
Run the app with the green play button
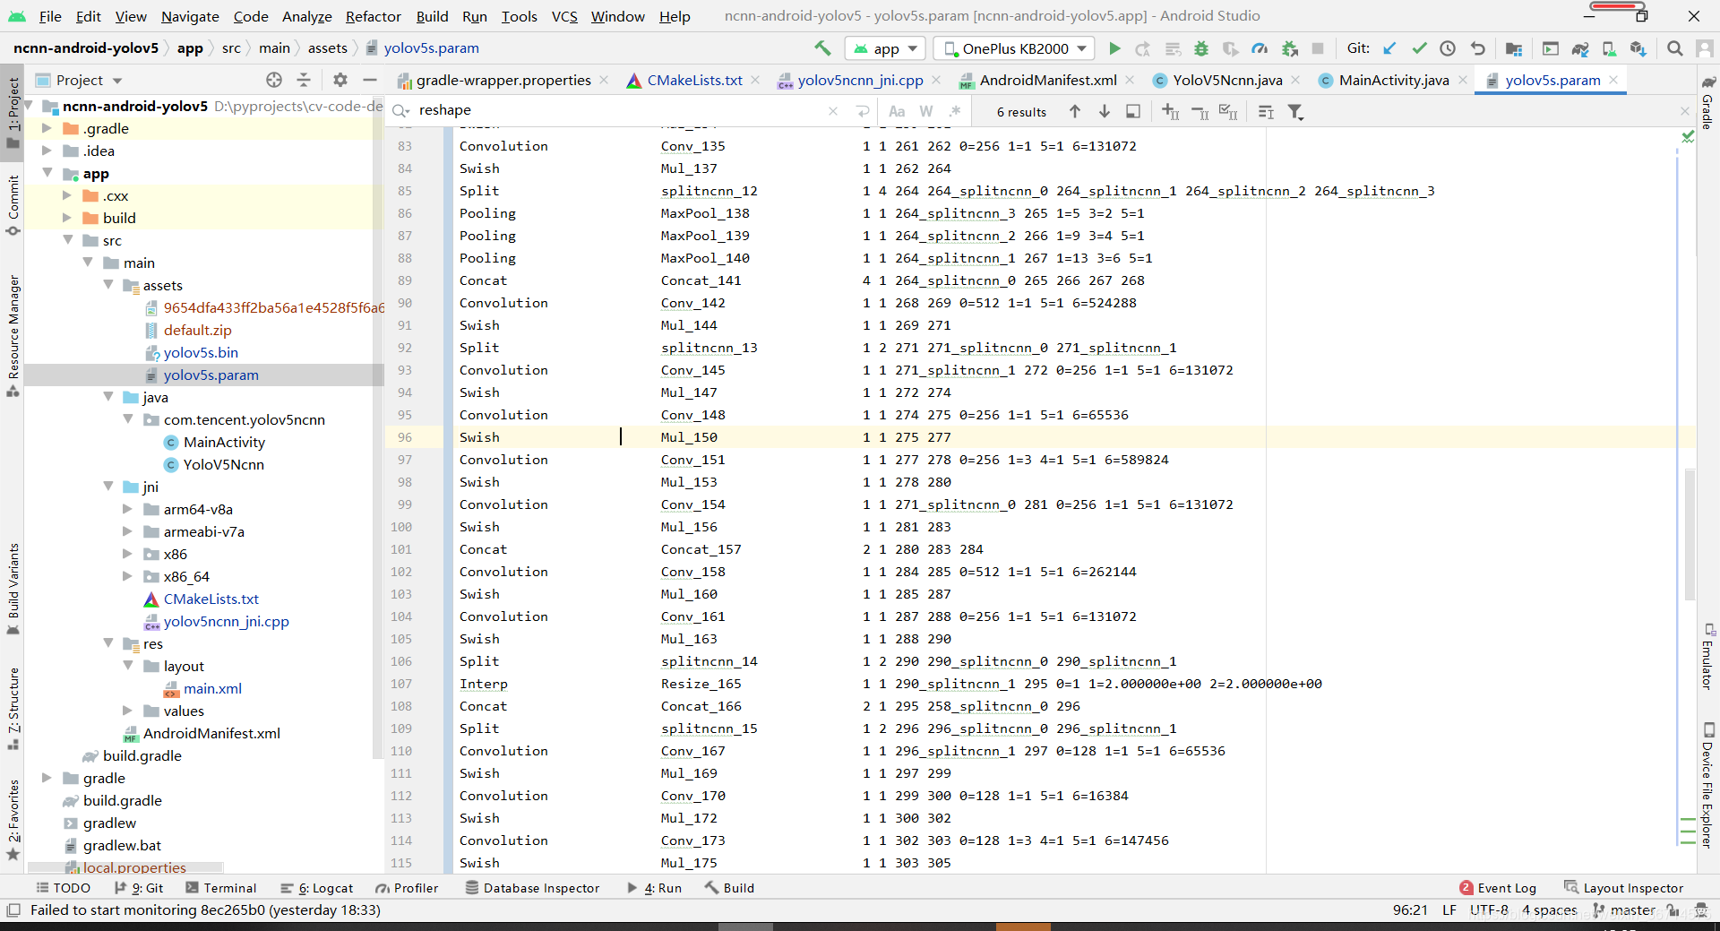click(1114, 48)
